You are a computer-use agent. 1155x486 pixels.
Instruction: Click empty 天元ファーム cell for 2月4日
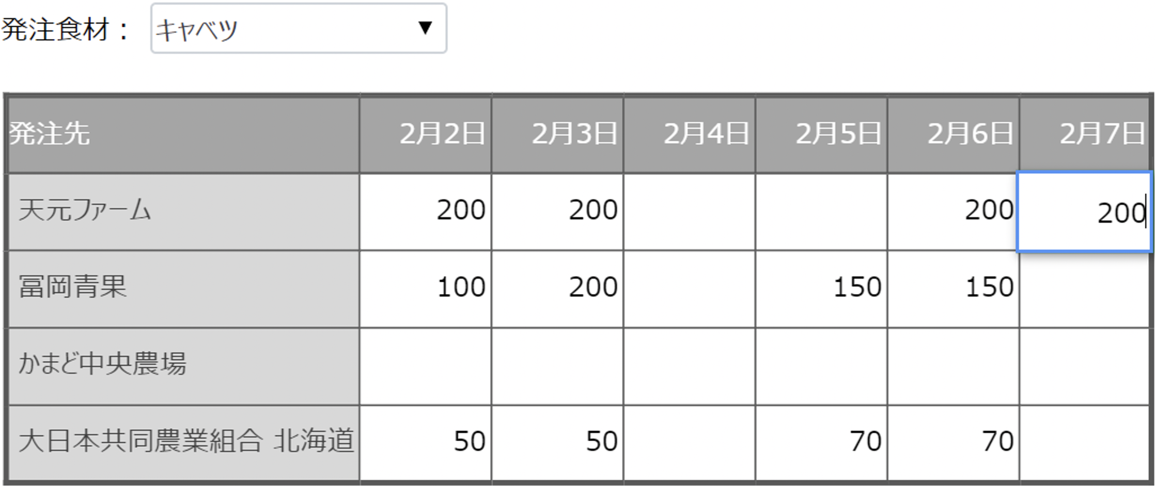tap(689, 212)
